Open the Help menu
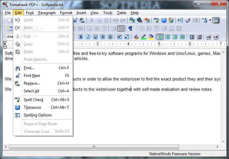The image size is (229, 159). (135, 13)
